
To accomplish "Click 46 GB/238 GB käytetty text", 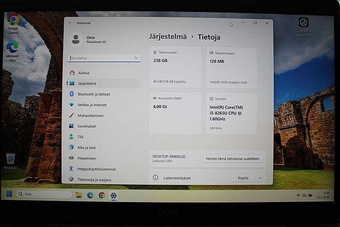I will coord(169,82).
